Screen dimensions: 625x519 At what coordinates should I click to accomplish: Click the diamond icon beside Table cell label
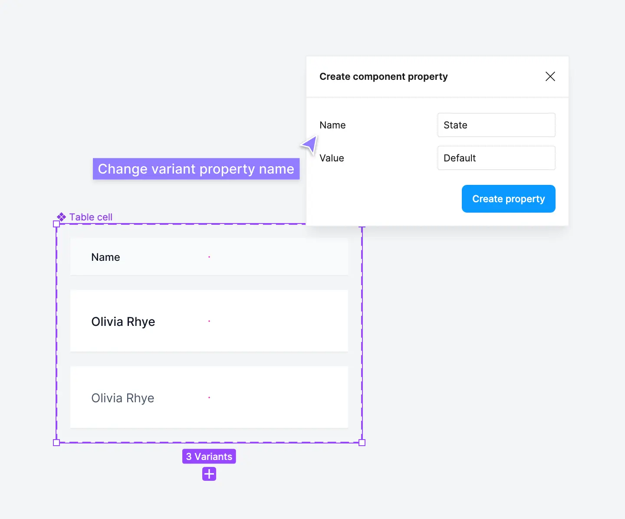tap(61, 217)
